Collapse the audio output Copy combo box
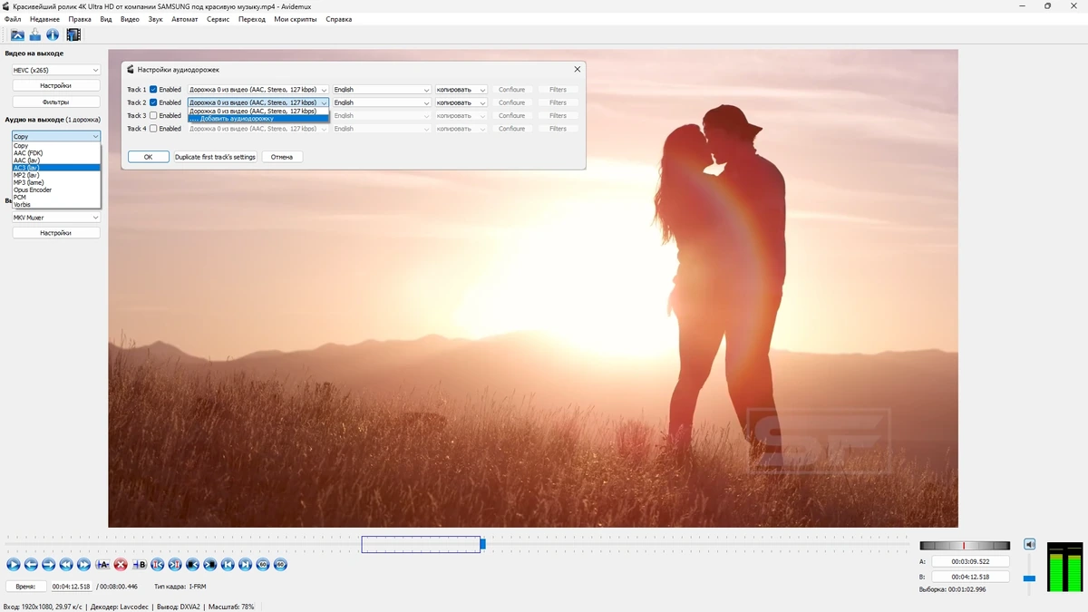This screenshot has width=1088, height=612. tap(56, 137)
